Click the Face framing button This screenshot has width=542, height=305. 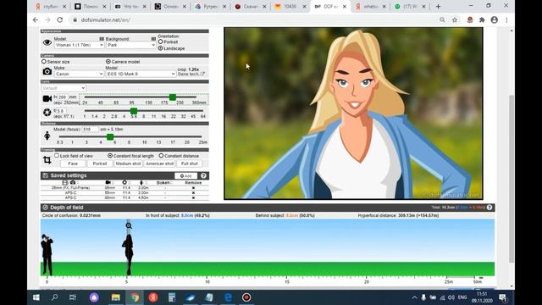(x=73, y=164)
